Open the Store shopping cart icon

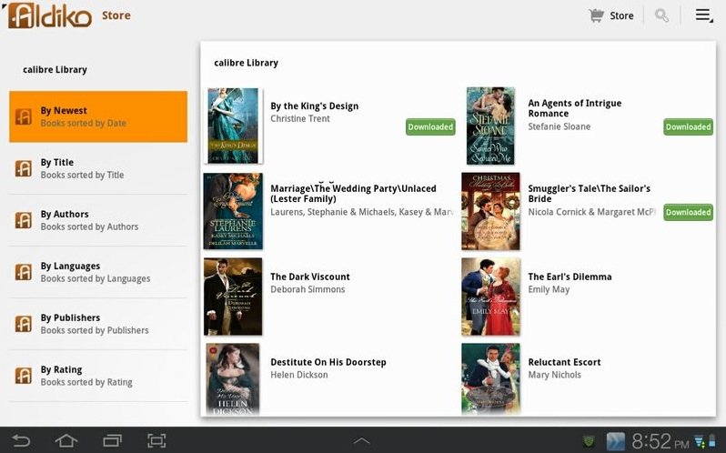(597, 15)
